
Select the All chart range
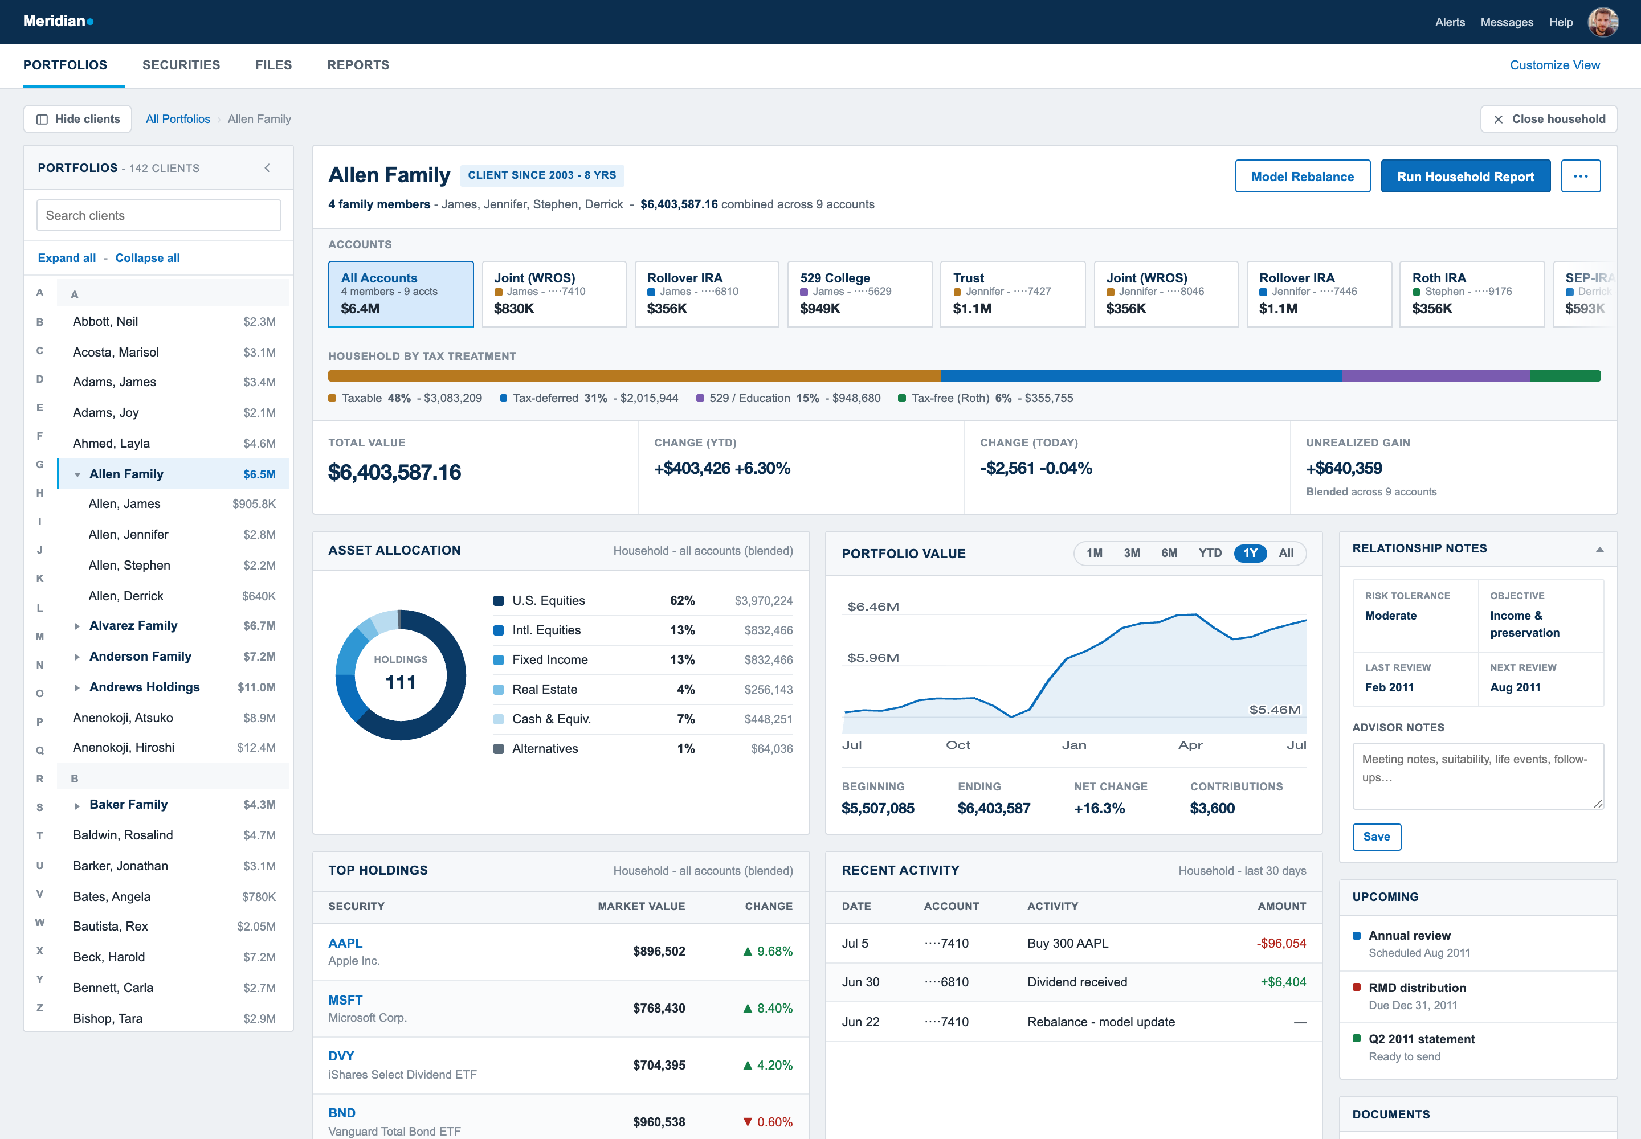pos(1285,553)
